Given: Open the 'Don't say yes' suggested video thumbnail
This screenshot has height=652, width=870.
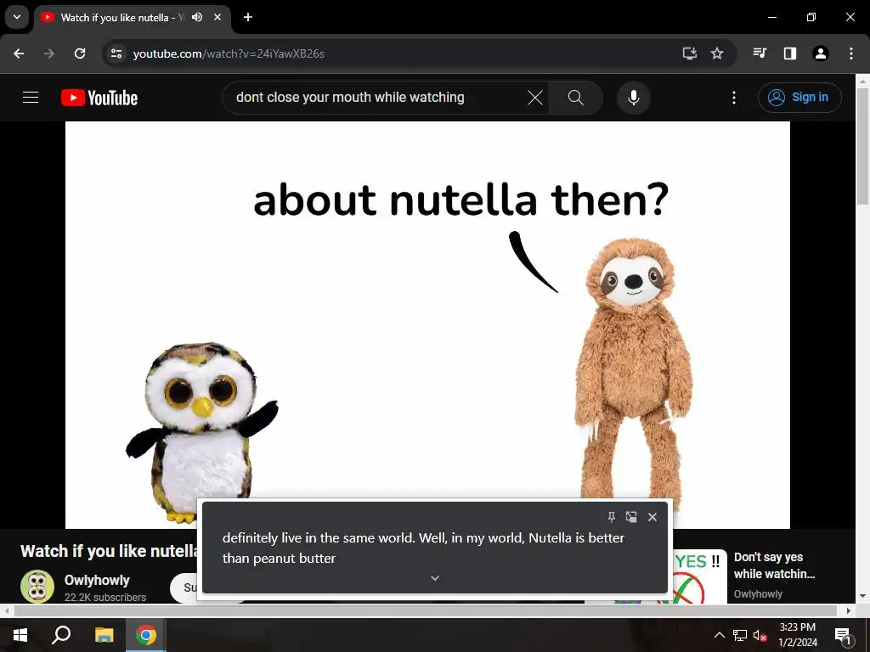Looking at the screenshot, I should coord(699,576).
